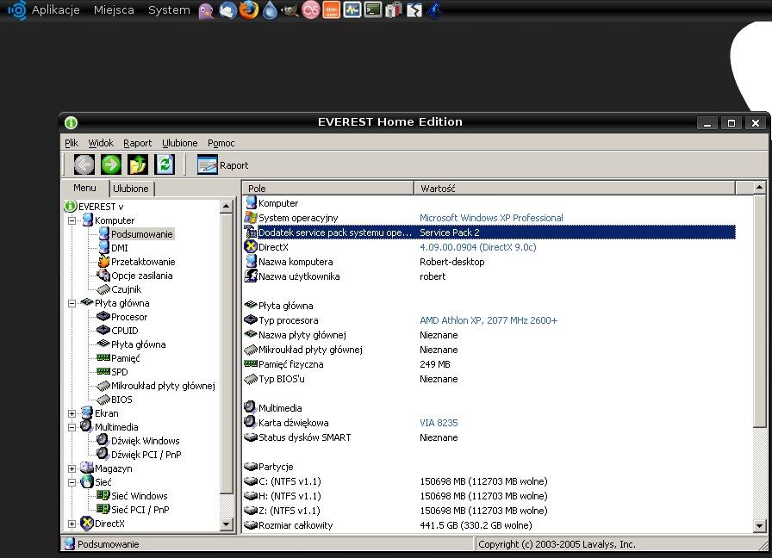Click the Back arrow toolbar button
This screenshot has width=772, height=558.
pos(84,164)
